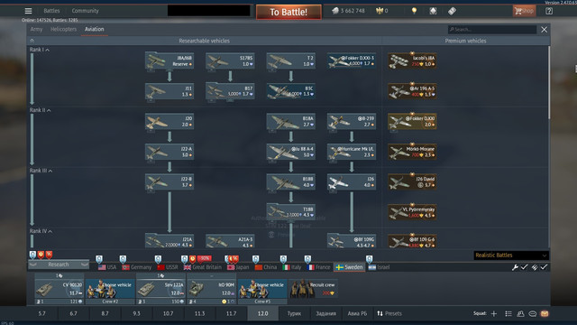
Task: Collapse the Rank I section
Action: 40,50
